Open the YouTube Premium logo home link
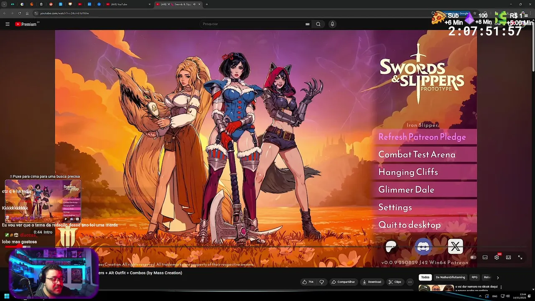535x301 pixels. [x=26, y=24]
